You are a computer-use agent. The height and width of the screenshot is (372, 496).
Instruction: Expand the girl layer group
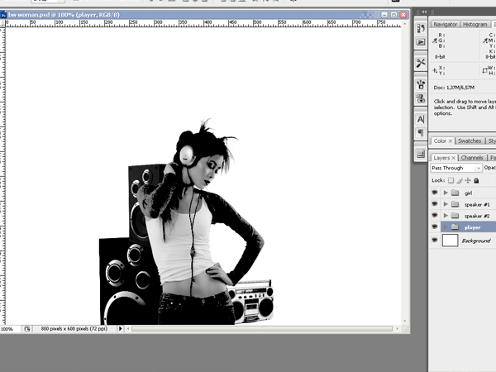coord(446,193)
